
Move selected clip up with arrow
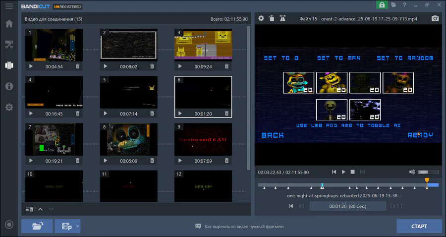(x=41, y=209)
